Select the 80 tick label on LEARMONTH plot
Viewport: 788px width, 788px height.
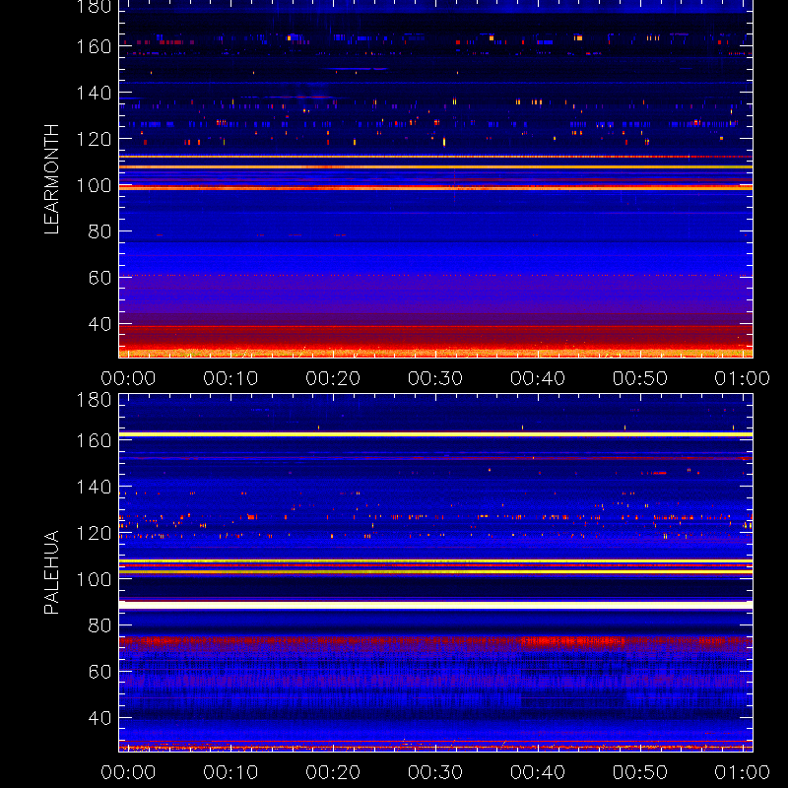pyautogui.click(x=99, y=231)
